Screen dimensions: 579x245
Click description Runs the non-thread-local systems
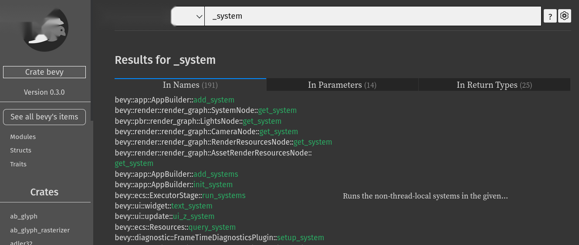click(425, 196)
